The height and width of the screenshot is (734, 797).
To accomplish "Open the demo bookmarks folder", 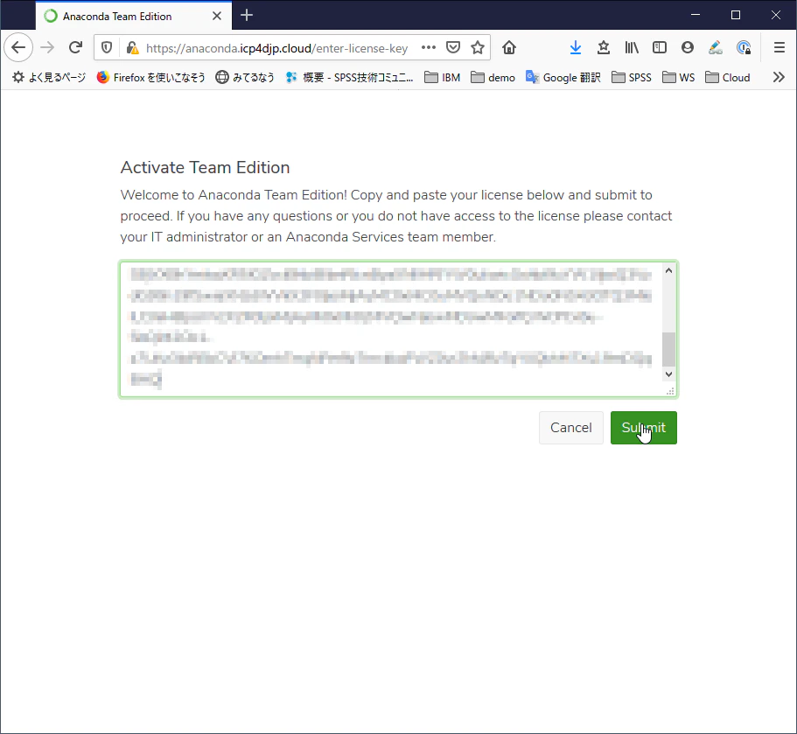I will 493,77.
